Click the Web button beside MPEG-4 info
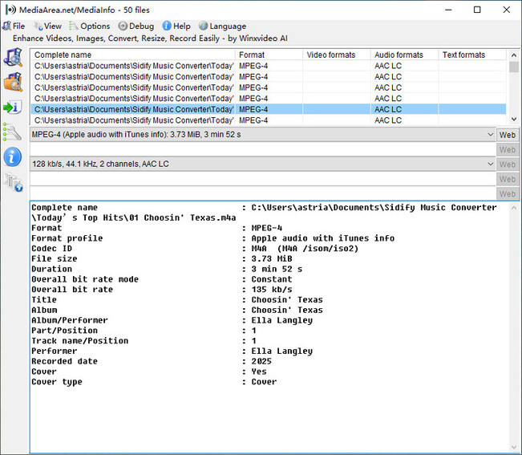Viewport: 522px width, 455px height. tap(508, 135)
